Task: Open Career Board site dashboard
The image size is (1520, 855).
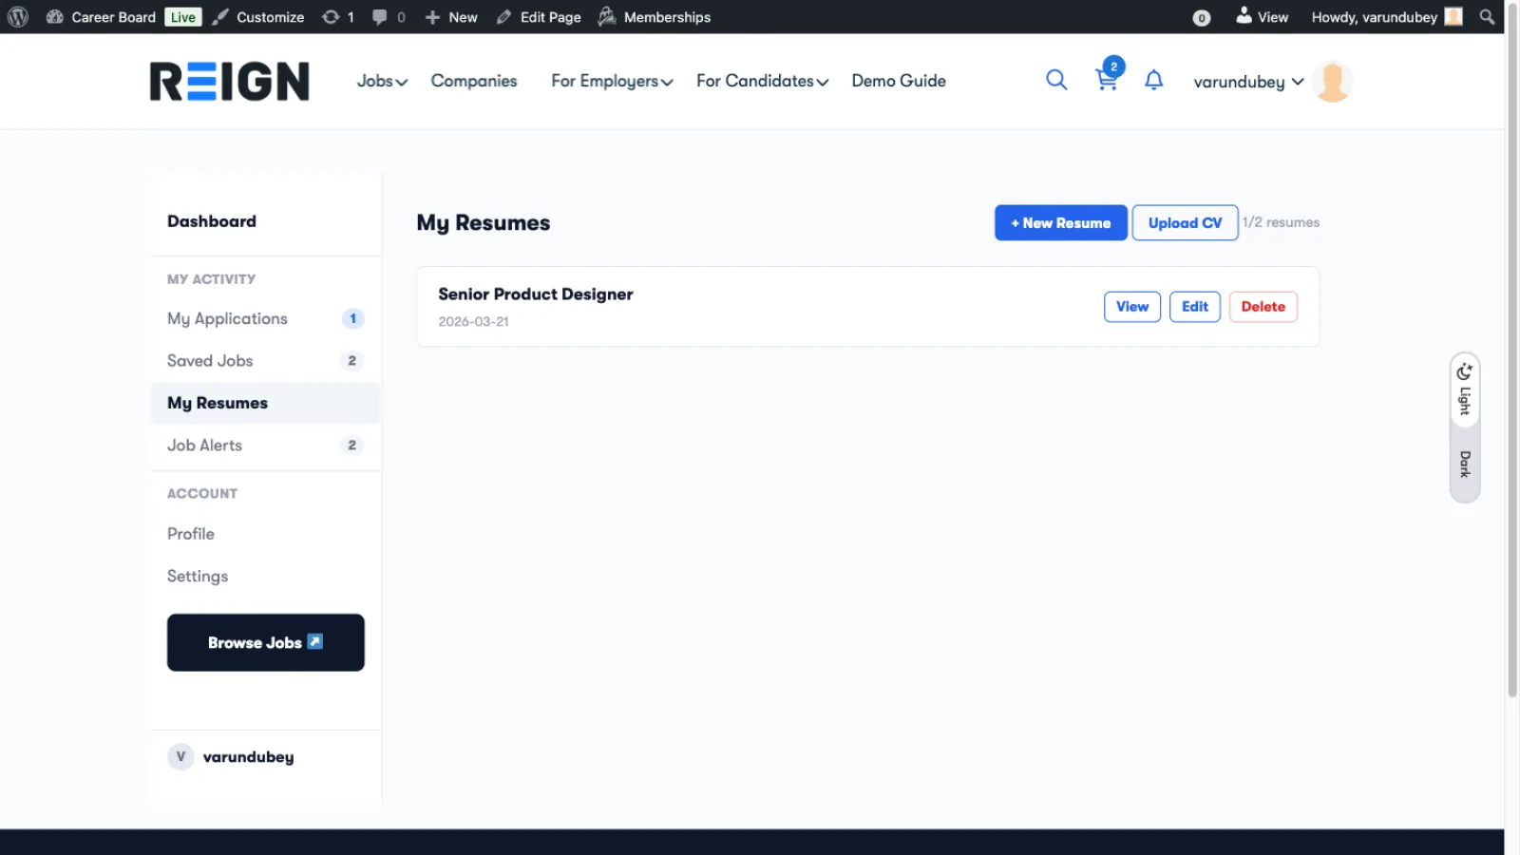Action: [x=101, y=17]
